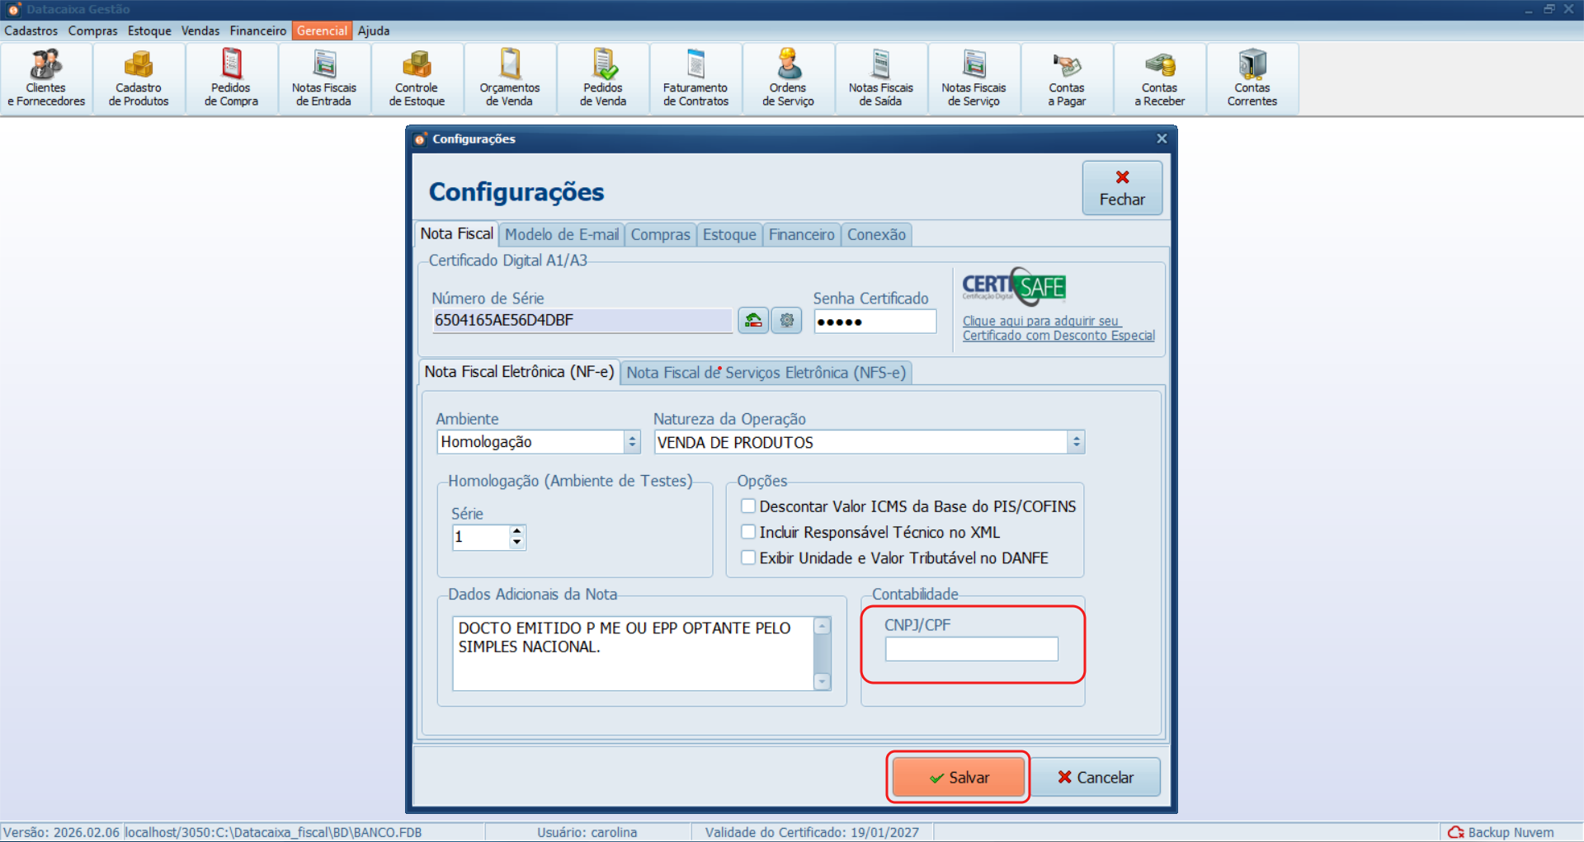The height and width of the screenshot is (842, 1584).
Task: Click the Série number field
Action: click(x=481, y=537)
